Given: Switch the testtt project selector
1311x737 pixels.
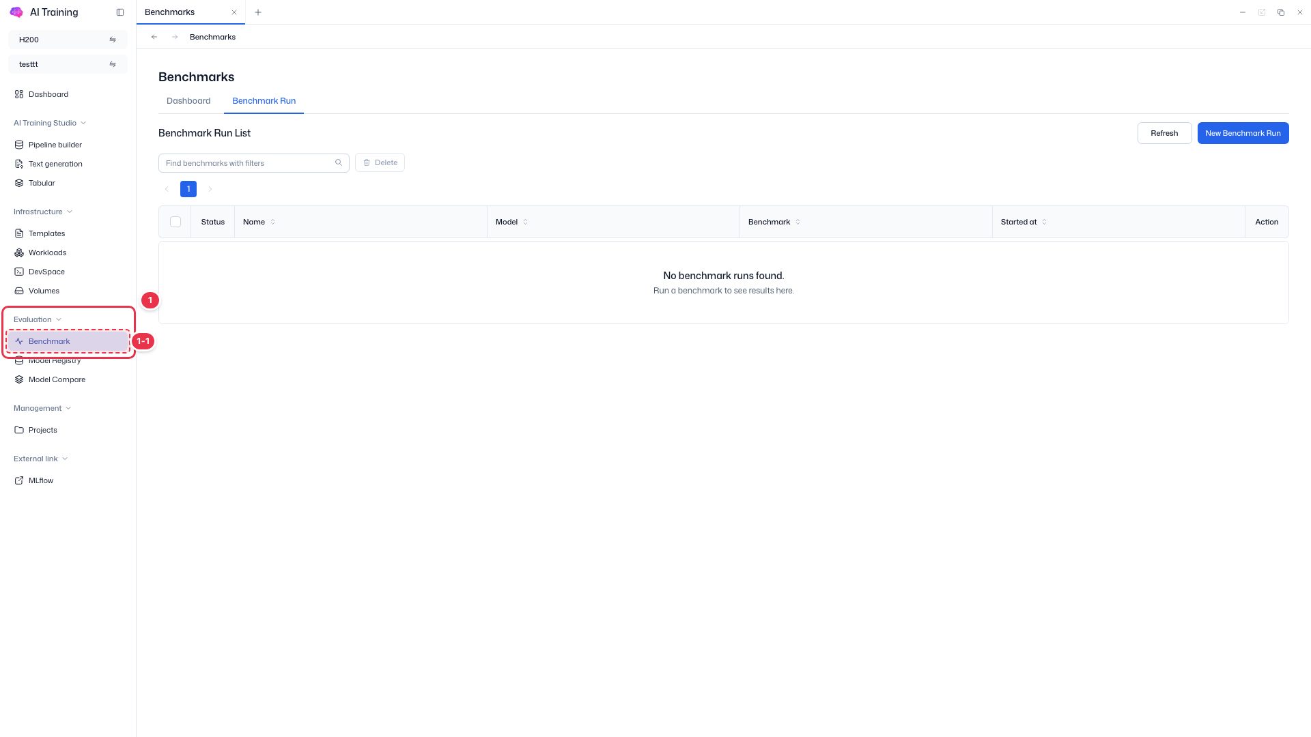Looking at the screenshot, I should tap(68, 64).
